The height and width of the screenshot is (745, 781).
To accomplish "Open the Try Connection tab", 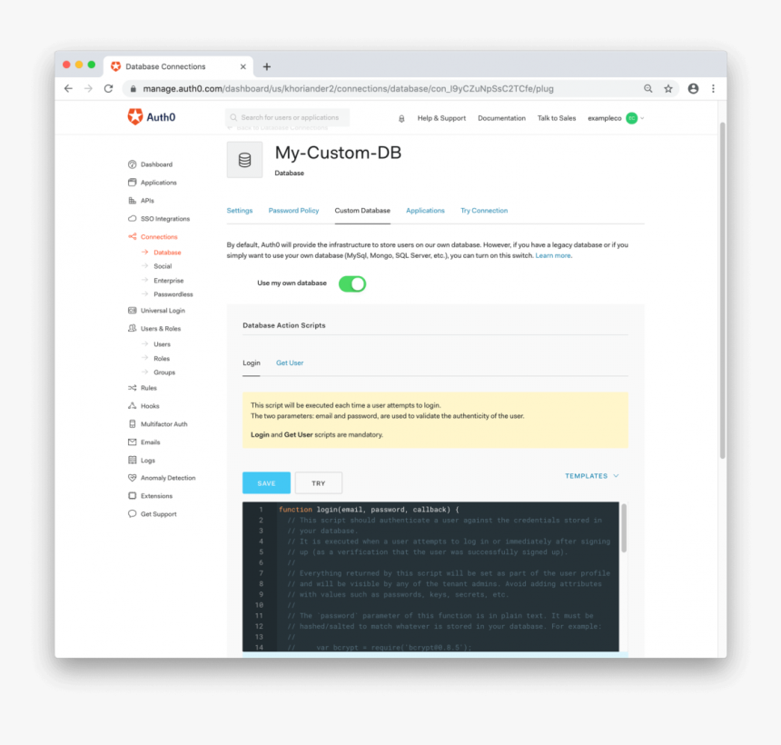I will tap(484, 211).
